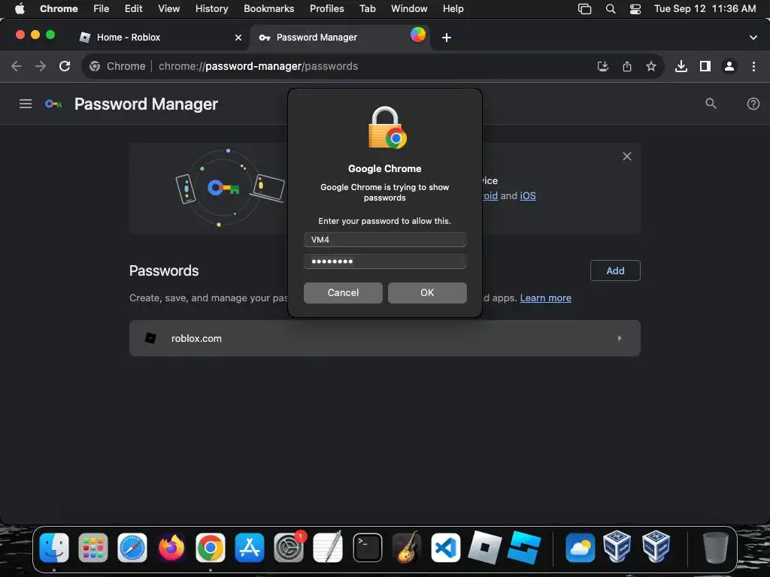
Task: Reload the current page
Action: coord(65,66)
